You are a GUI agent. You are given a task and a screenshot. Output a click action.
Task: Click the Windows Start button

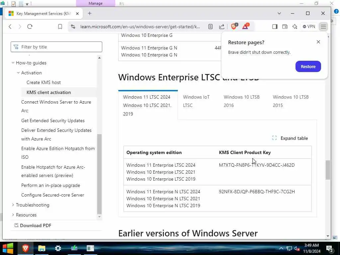click(8, 248)
